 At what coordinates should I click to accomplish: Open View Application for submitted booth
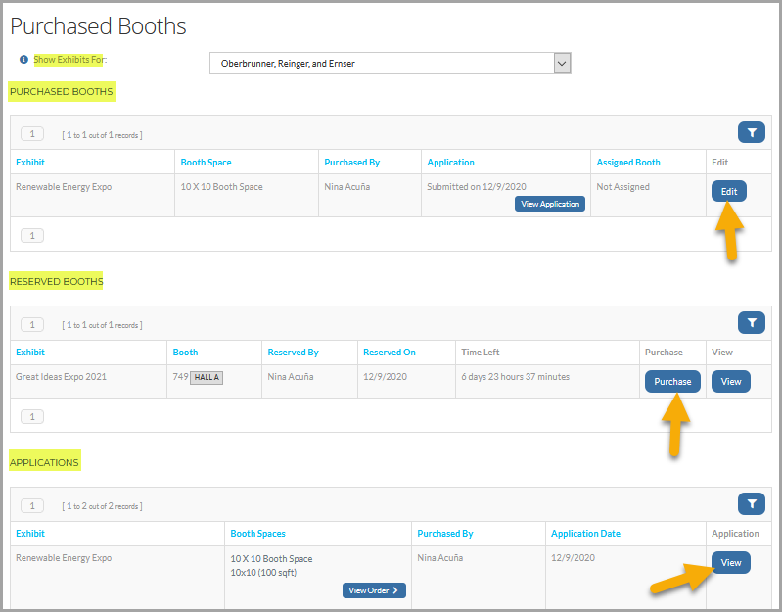click(x=550, y=204)
